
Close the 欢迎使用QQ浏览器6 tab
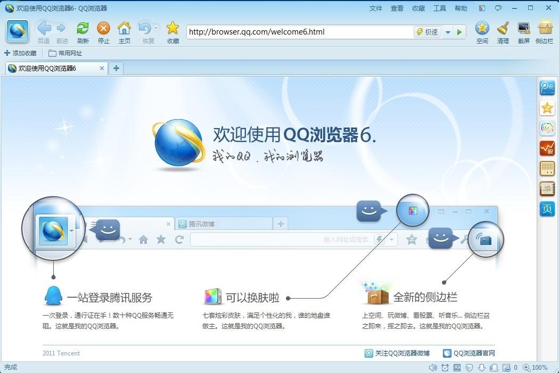coord(102,68)
